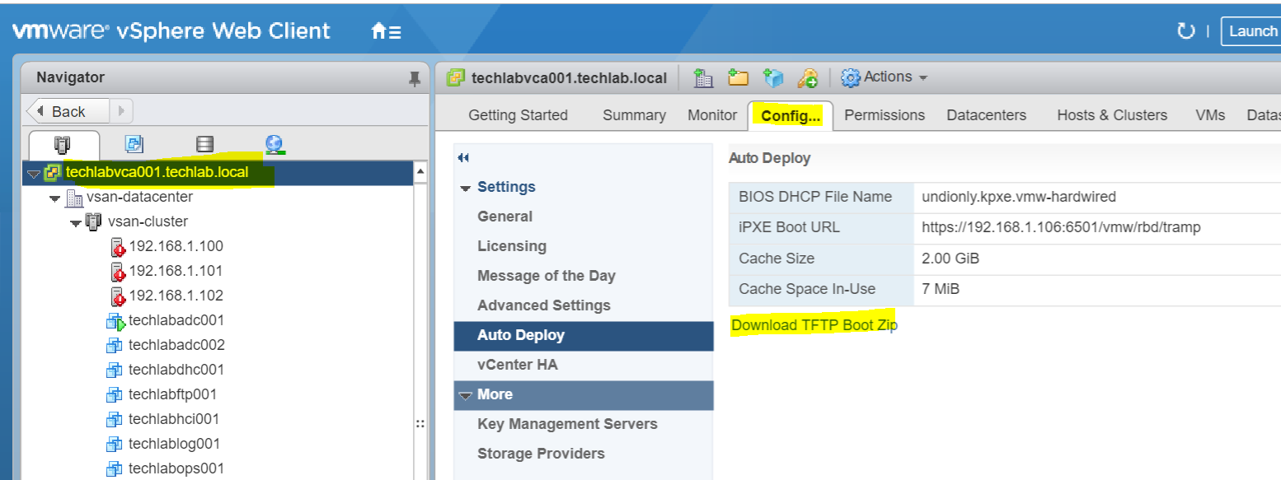Viewport: 1281px width, 480px height.
Task: Switch to VMs and Templates inventory tab
Action: pos(134,144)
